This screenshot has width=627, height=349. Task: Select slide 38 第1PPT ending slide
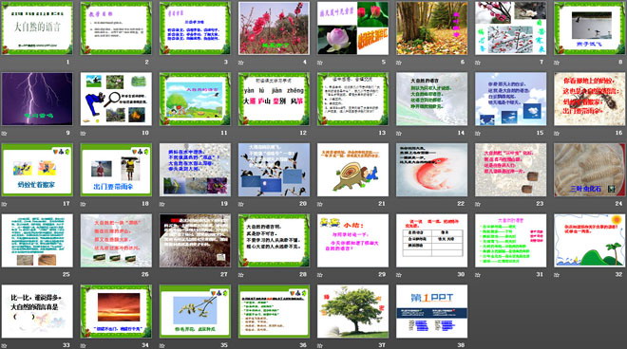[432, 311]
